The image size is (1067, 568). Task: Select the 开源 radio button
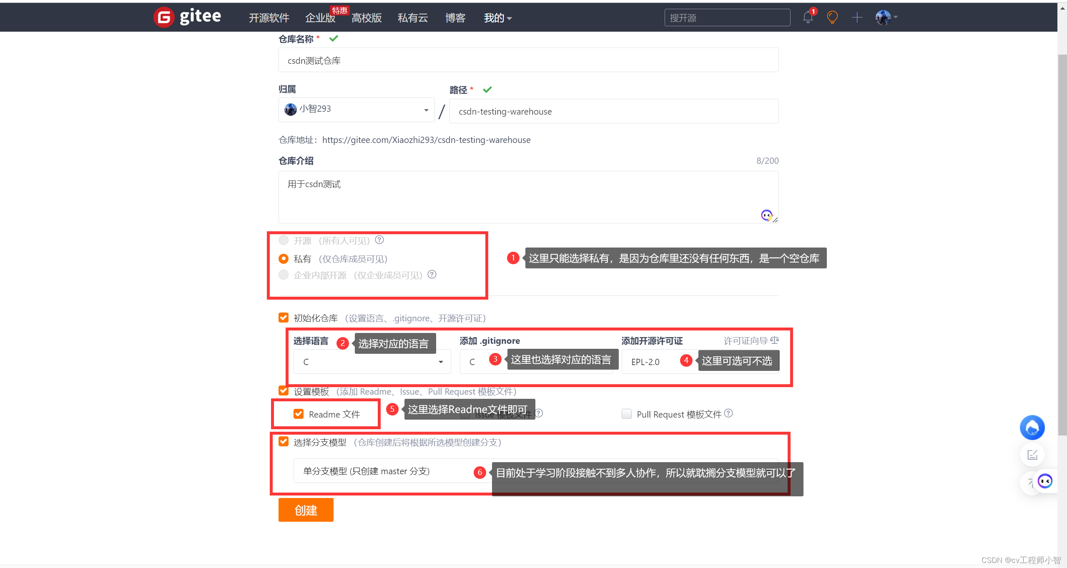[x=284, y=240]
